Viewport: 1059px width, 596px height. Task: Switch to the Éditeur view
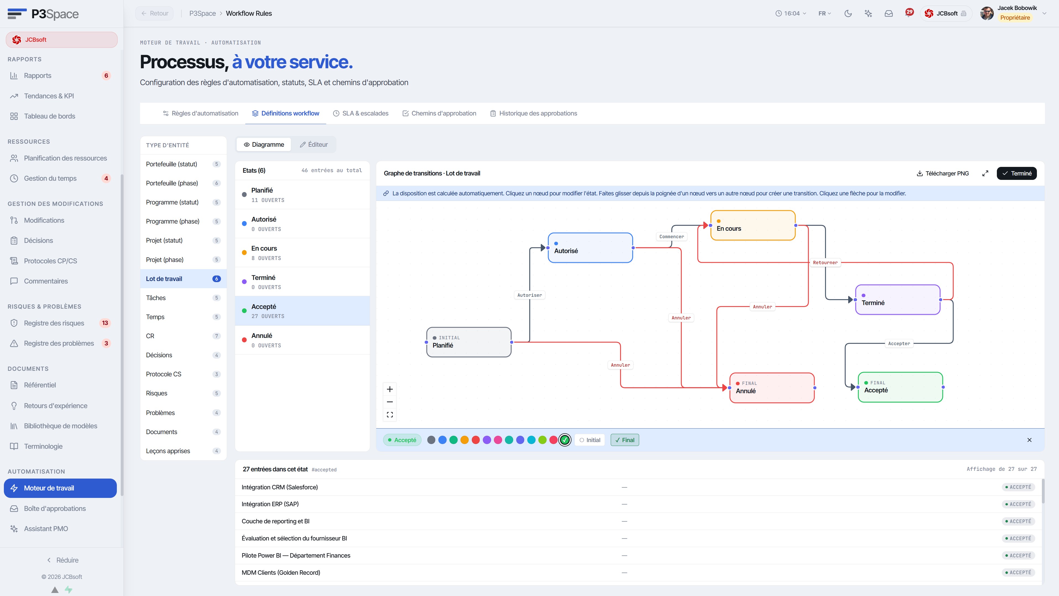click(313, 145)
